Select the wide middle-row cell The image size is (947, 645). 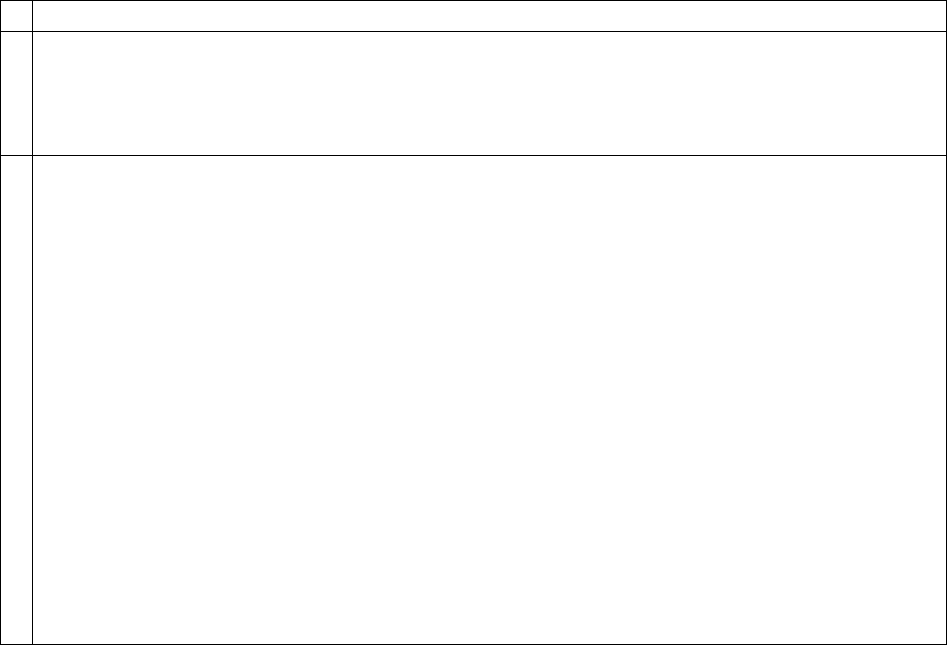coord(489,93)
